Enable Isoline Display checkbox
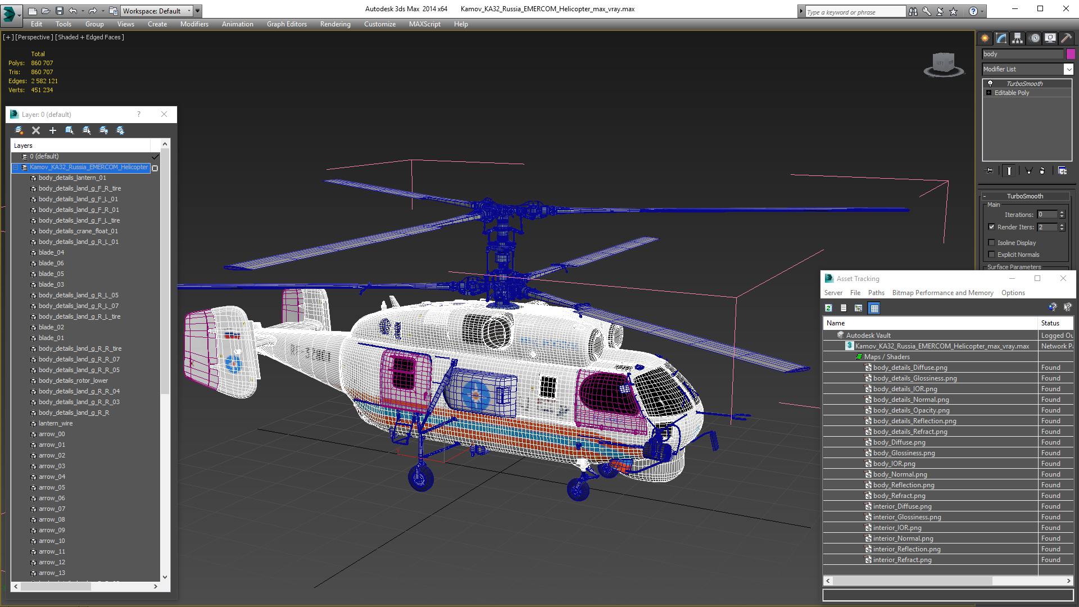1079x607 pixels. [x=992, y=243]
